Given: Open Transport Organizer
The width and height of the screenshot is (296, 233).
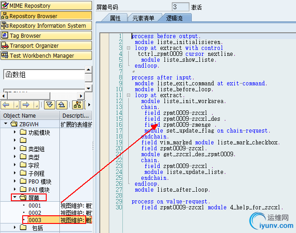Looking at the screenshot, I should (46, 45).
